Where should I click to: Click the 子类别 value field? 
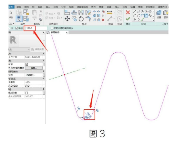(34, 82)
